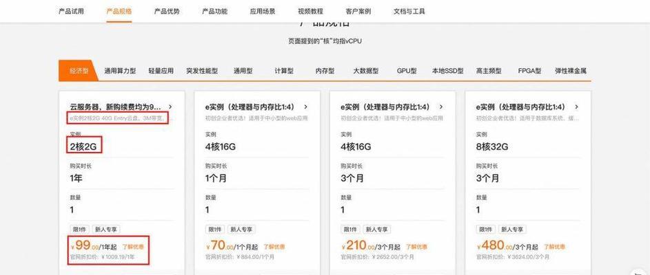This screenshot has width=650, height=275.
Task: Click 限1件 tag on ¥210 card
Action: (x=350, y=229)
